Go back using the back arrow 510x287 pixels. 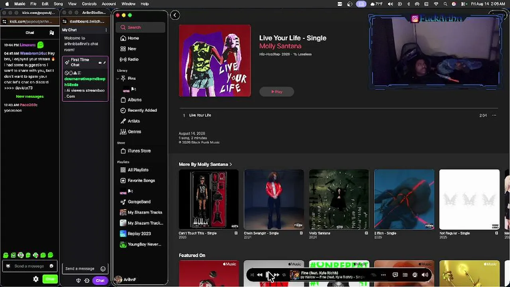tap(175, 15)
